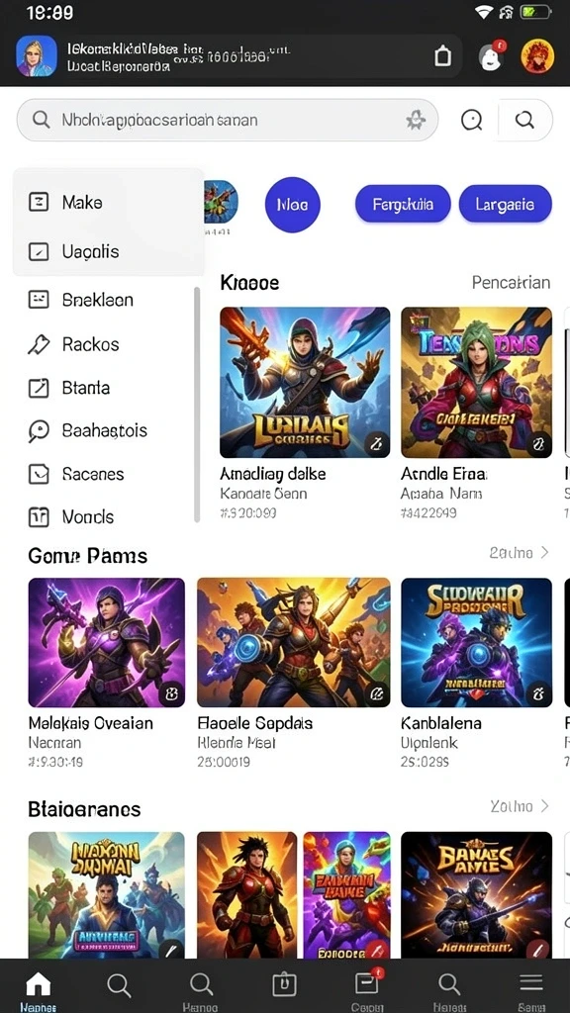This screenshot has width=570, height=1013.
Task: Open the orange user avatar at top right
Action: point(537,56)
